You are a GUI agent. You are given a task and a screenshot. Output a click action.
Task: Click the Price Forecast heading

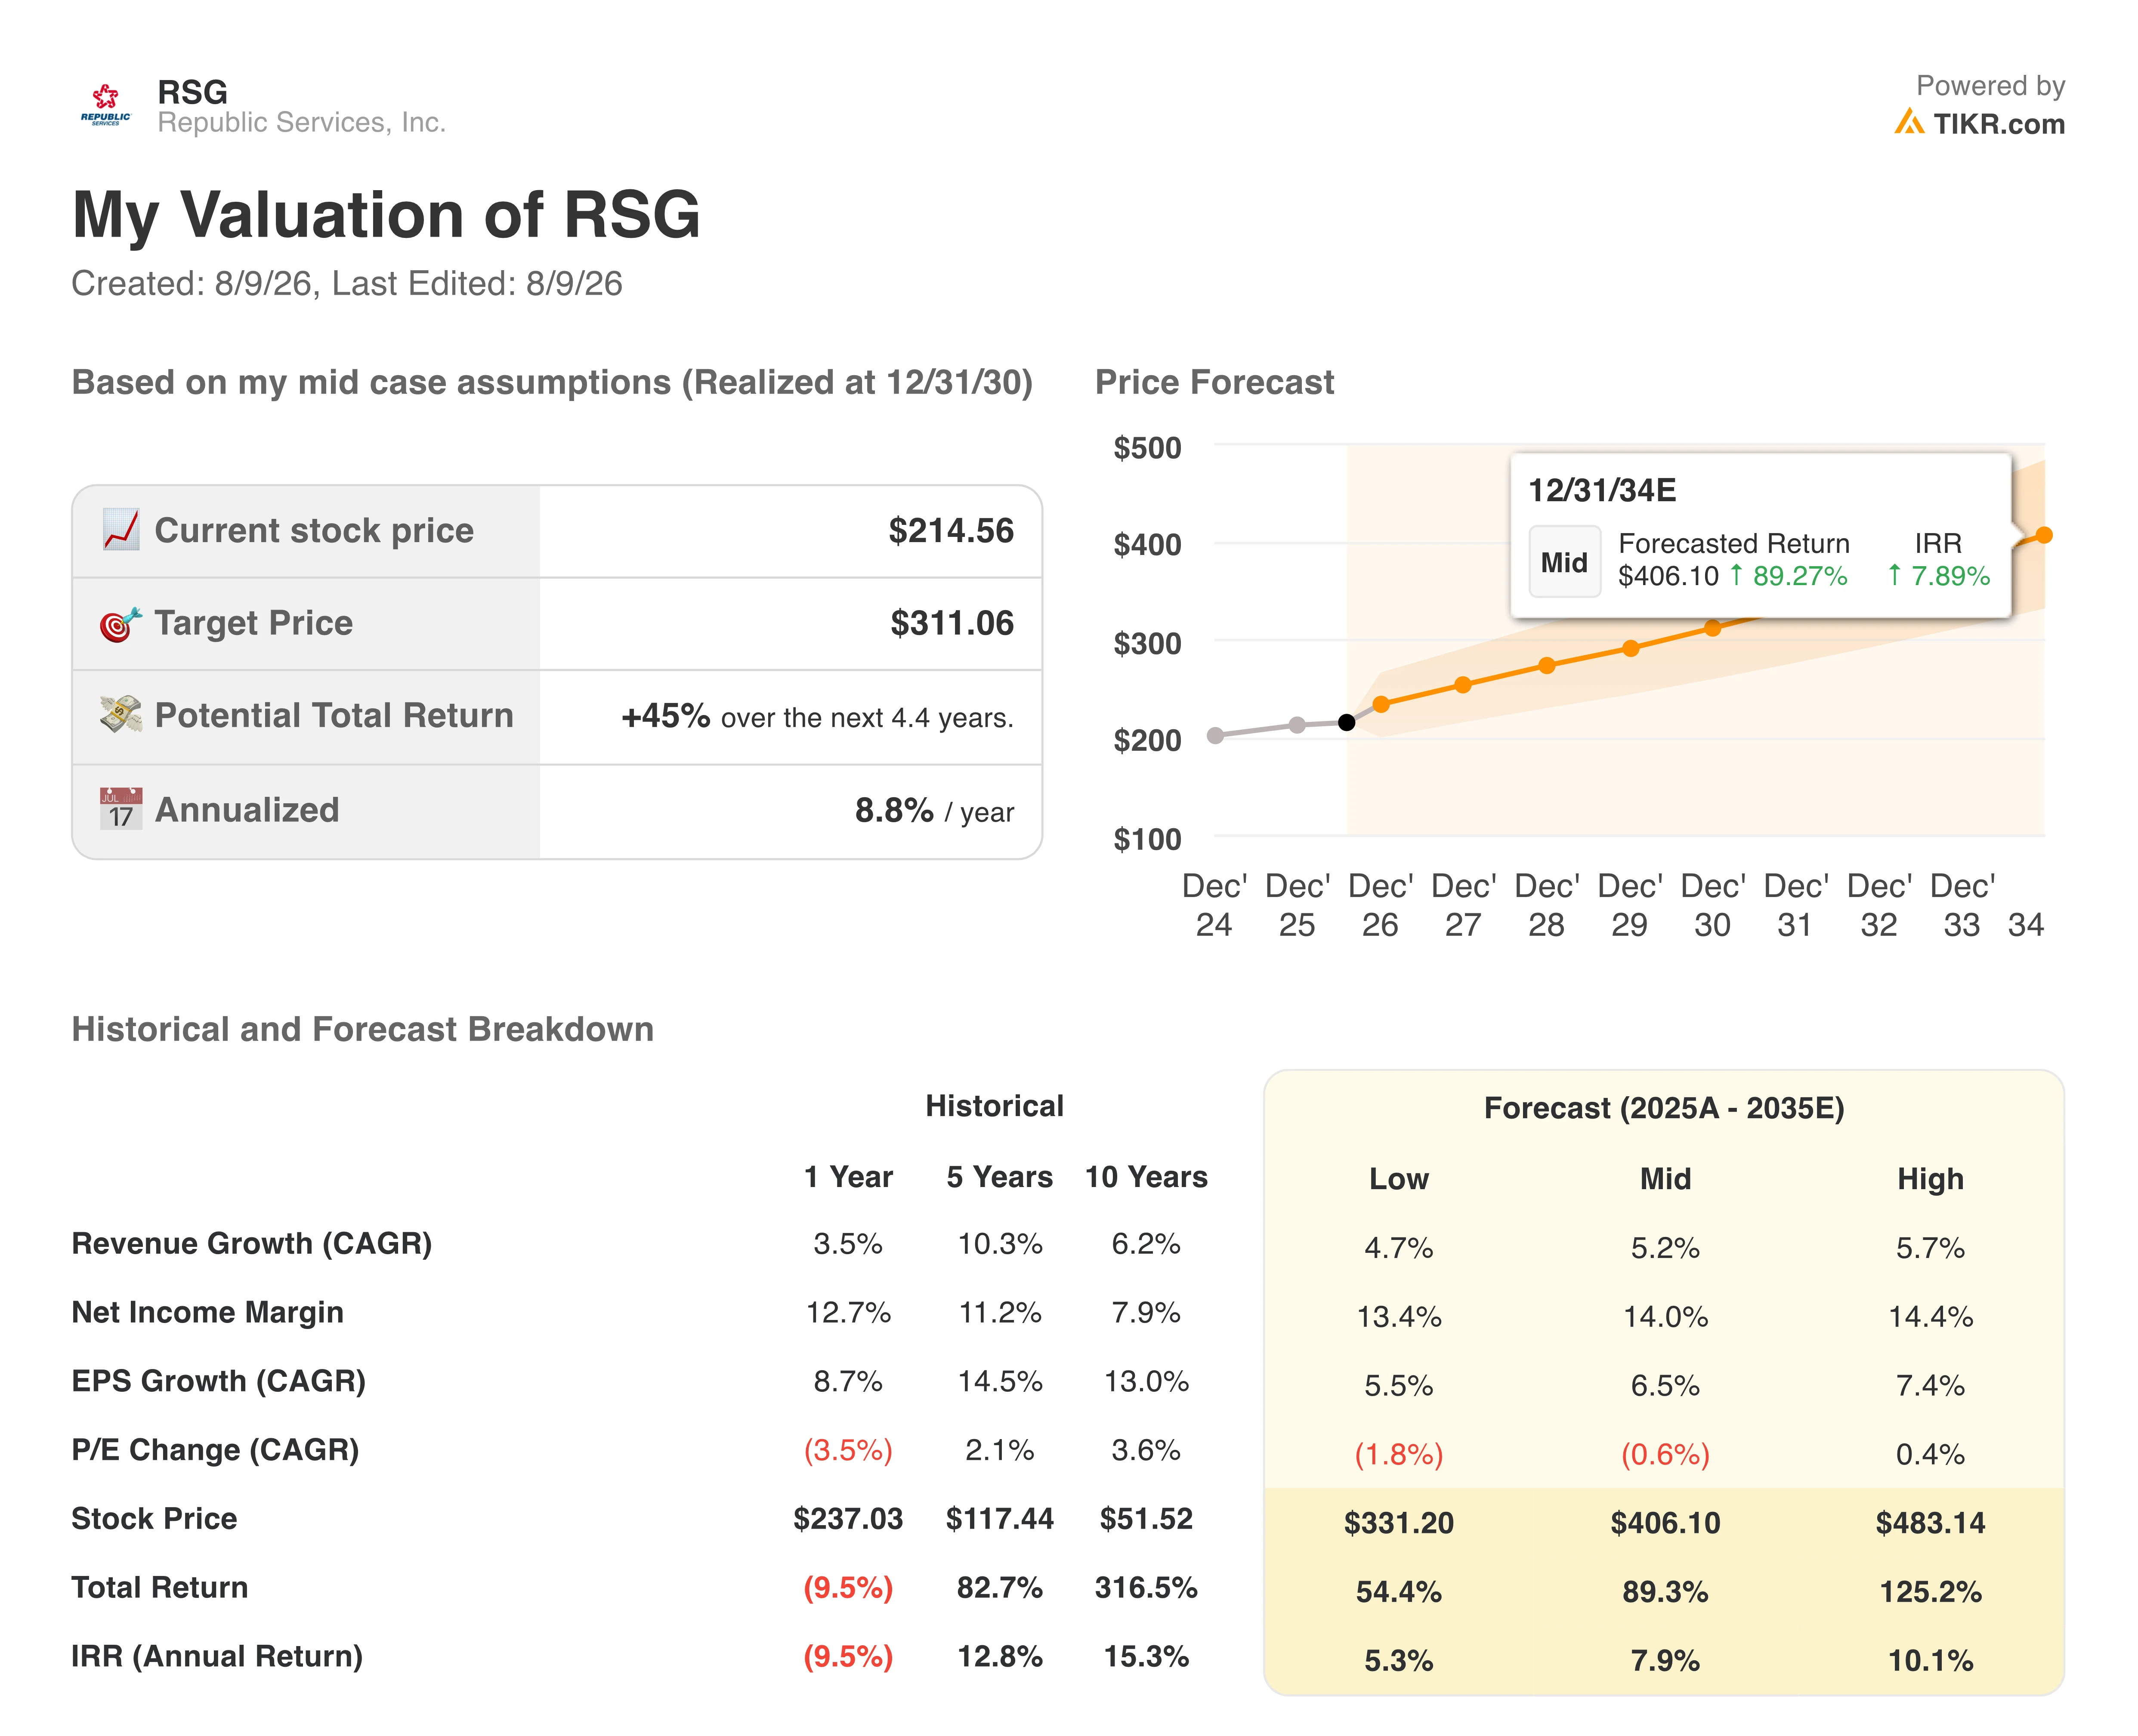pos(1214,382)
